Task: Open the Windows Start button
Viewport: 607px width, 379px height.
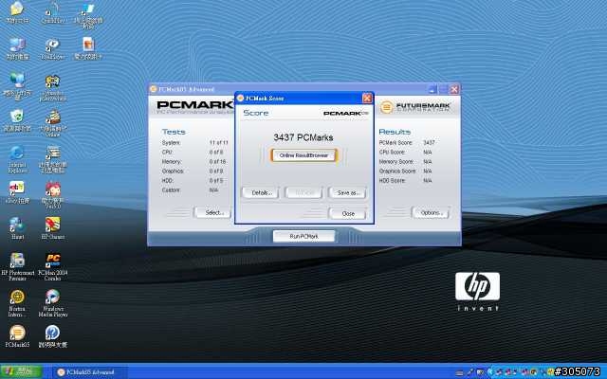Action: [21, 372]
